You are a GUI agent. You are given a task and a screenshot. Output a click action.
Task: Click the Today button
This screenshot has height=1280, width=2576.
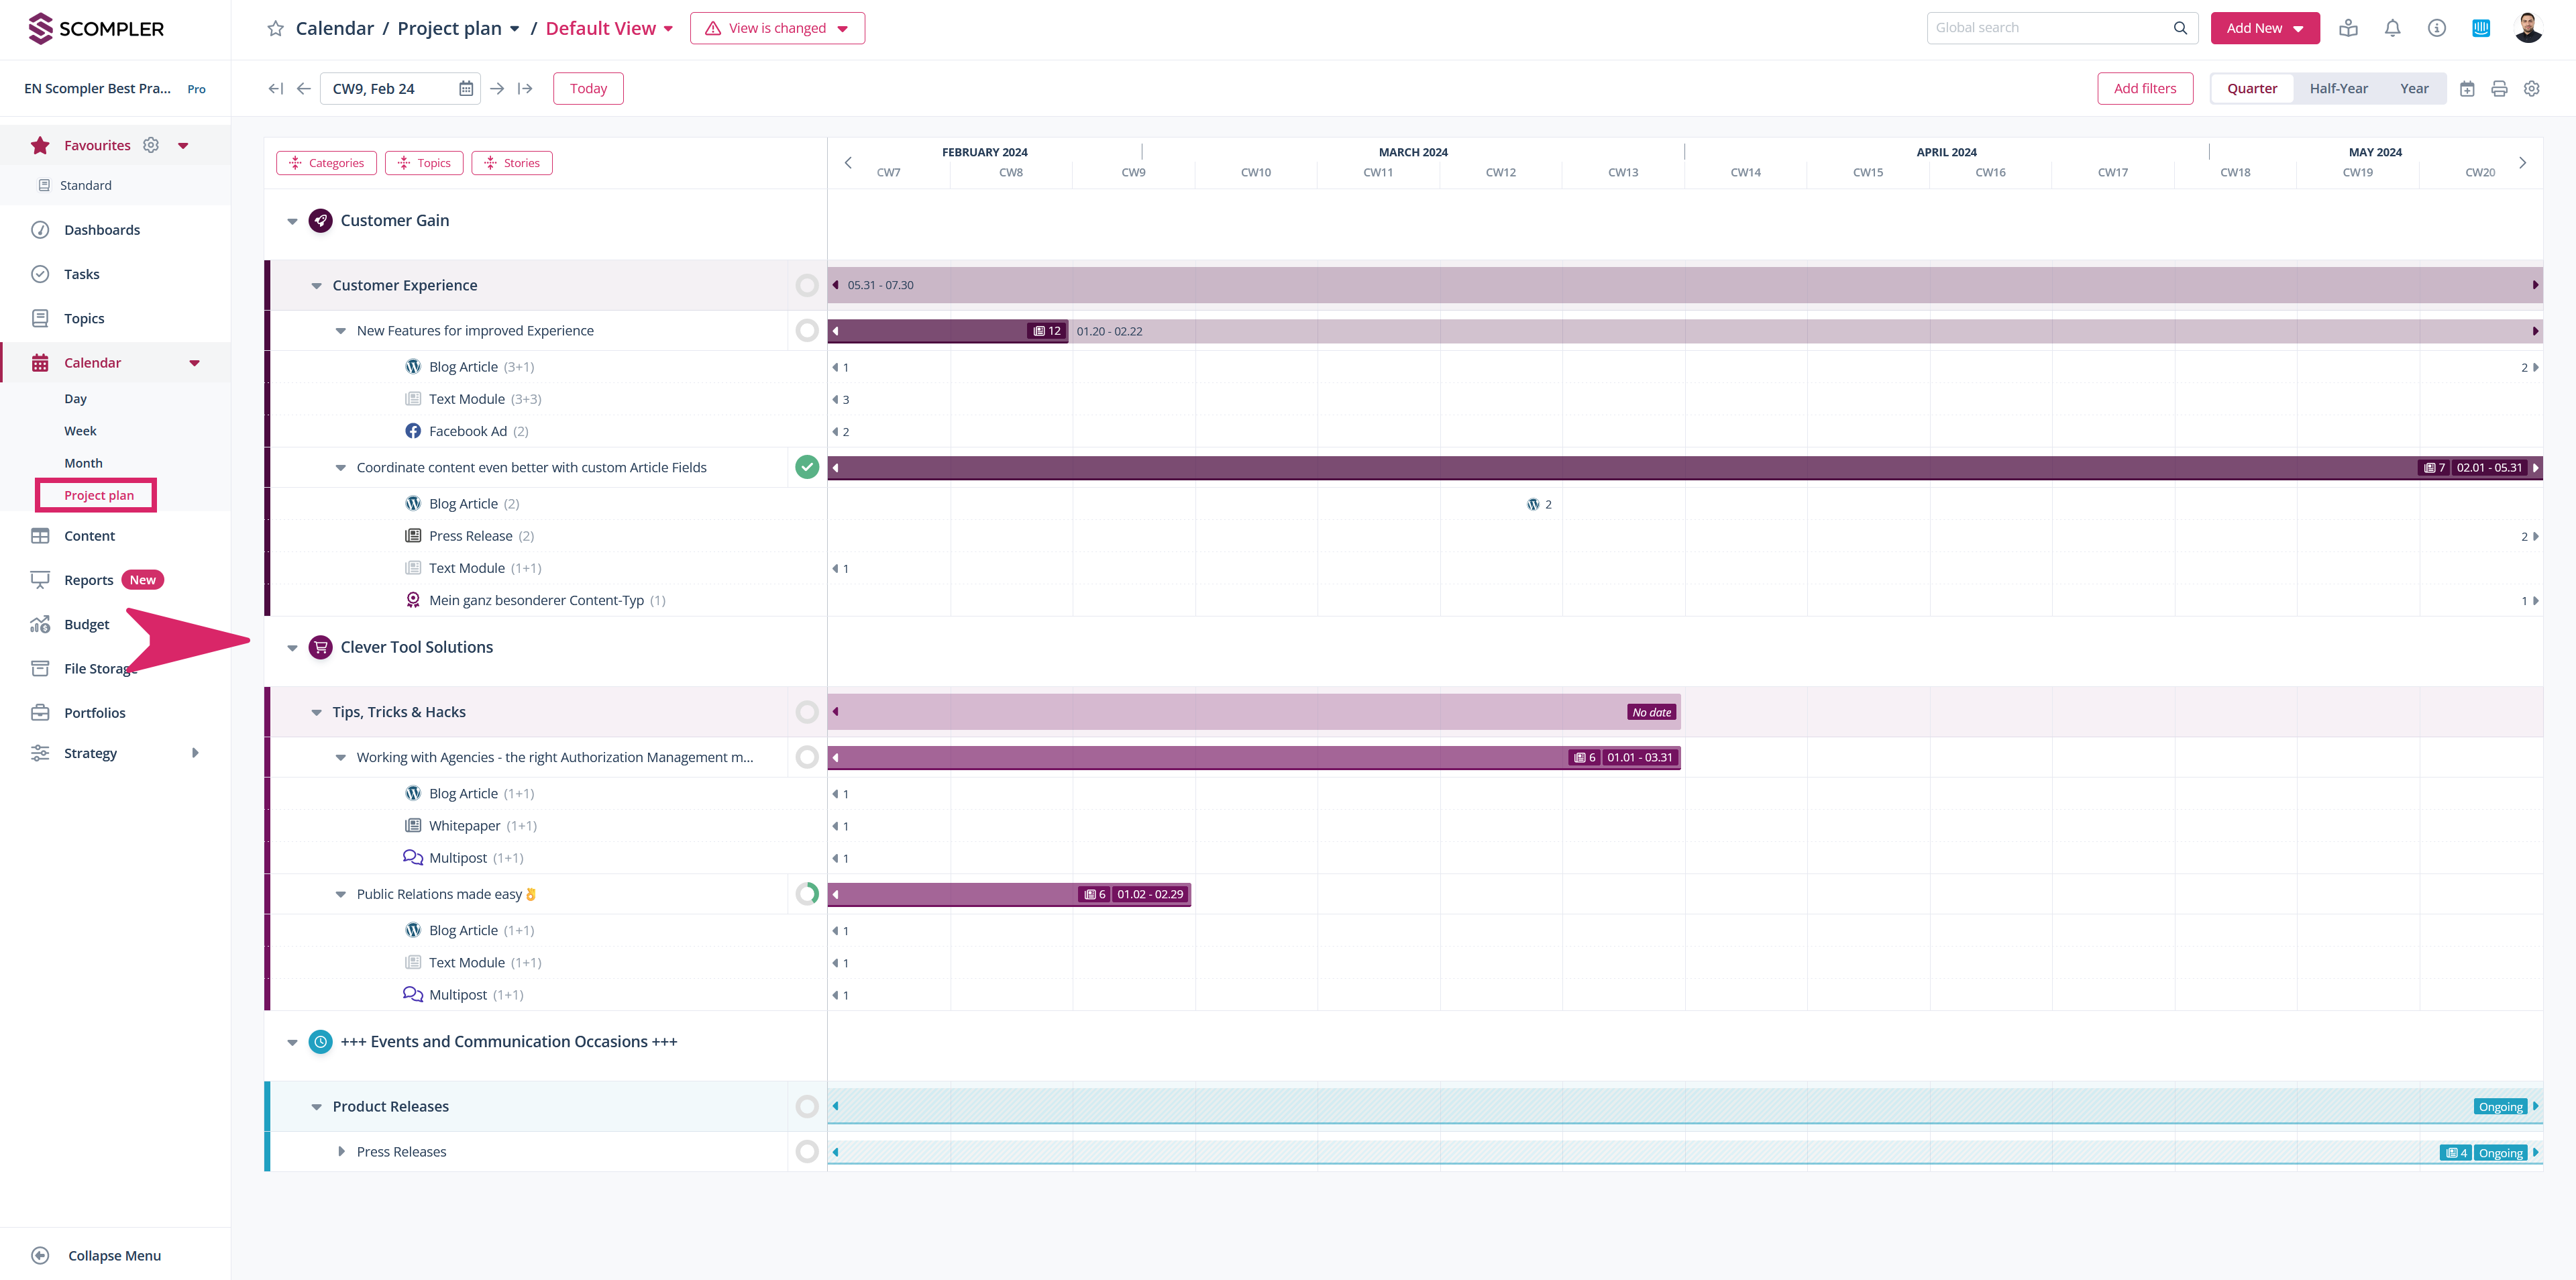pos(588,89)
